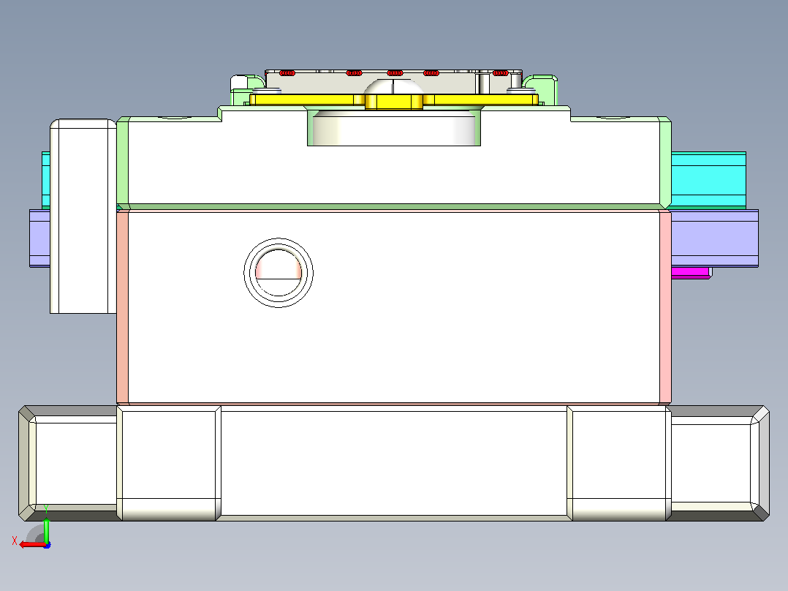
Task: Pick the white dome above the yellow plate
Action: point(394,86)
